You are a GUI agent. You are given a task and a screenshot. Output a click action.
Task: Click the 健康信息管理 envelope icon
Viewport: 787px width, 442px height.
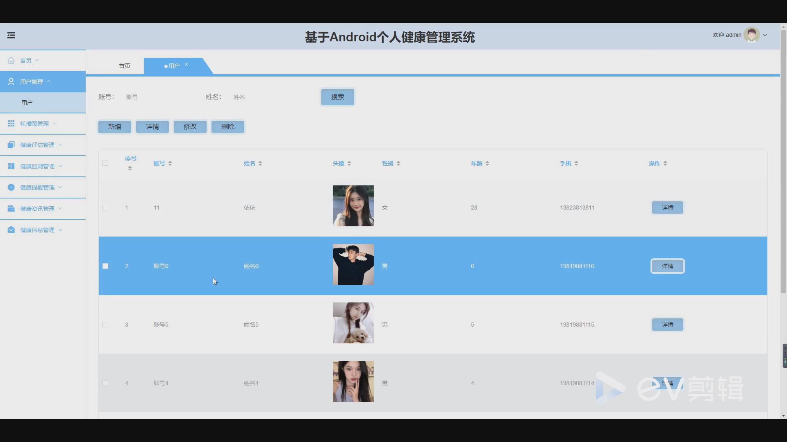11,230
